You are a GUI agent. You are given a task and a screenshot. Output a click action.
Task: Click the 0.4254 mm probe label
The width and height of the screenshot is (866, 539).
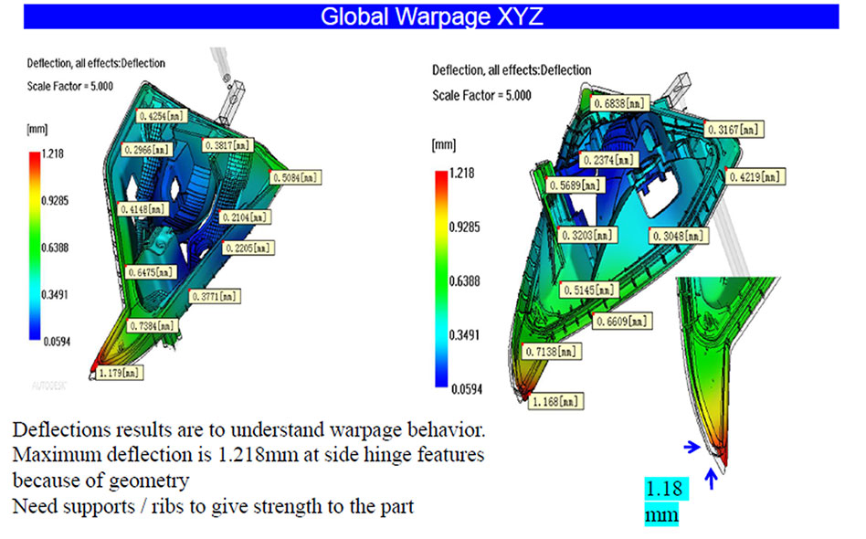tap(165, 116)
